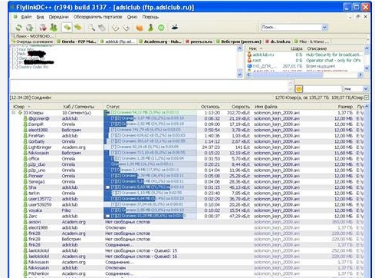Click the black flying saucer toolbar icon
The width and height of the screenshot is (375, 278).
coord(175,27)
